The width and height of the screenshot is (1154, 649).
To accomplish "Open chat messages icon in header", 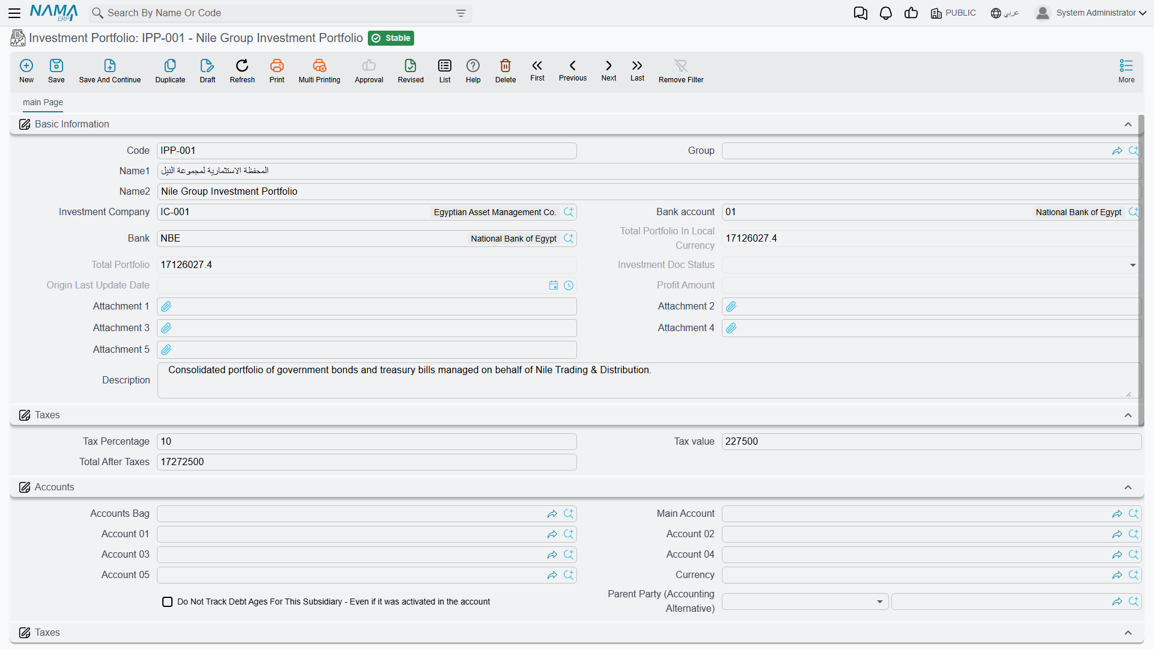I will [x=861, y=13].
